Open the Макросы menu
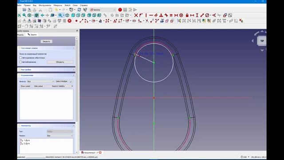284x160 pixels. coord(58,5)
